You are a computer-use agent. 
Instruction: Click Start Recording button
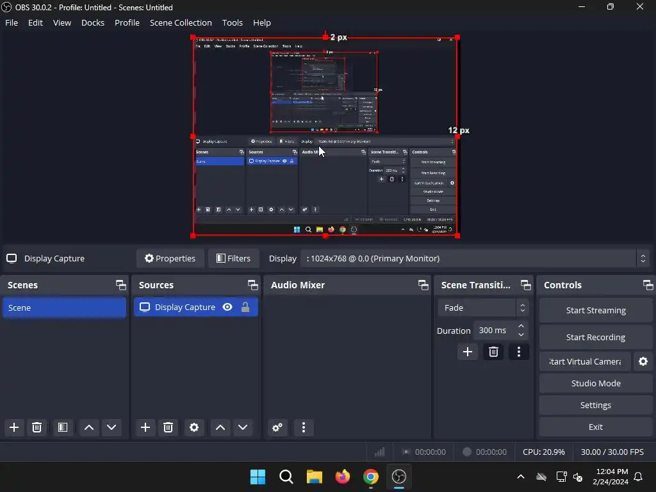[x=596, y=337]
